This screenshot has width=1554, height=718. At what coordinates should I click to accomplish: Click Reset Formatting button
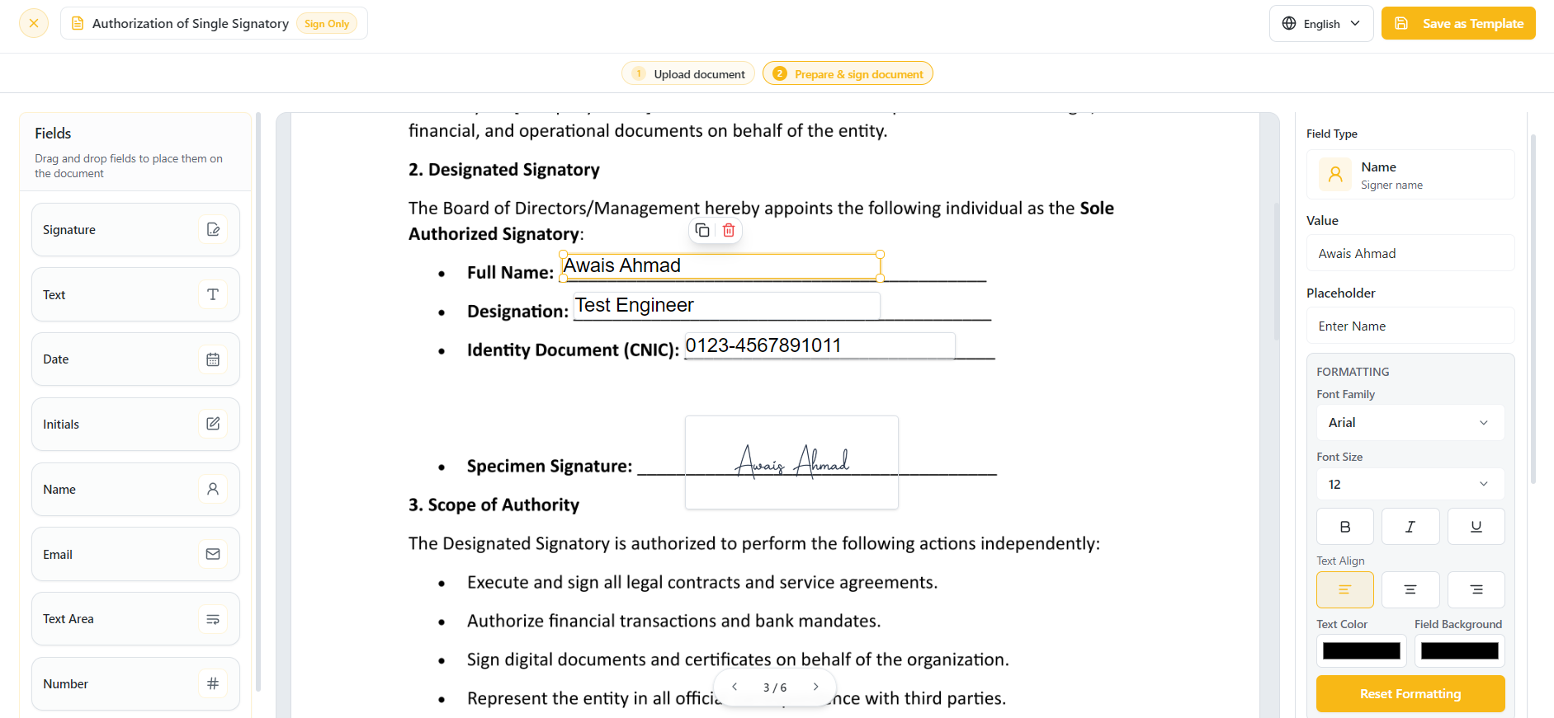1410,694
